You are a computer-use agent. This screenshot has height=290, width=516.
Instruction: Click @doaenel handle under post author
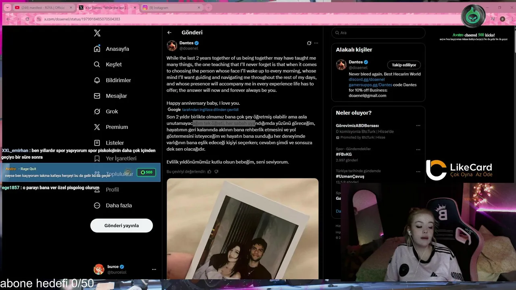pos(189,48)
